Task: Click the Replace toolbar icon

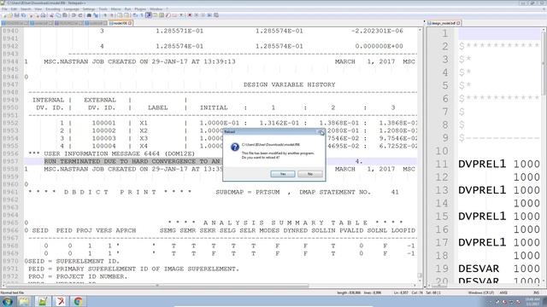Action: tap(96, 15)
